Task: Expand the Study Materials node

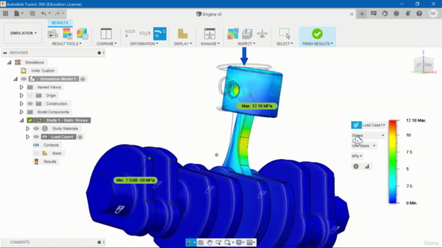Action: point(28,129)
